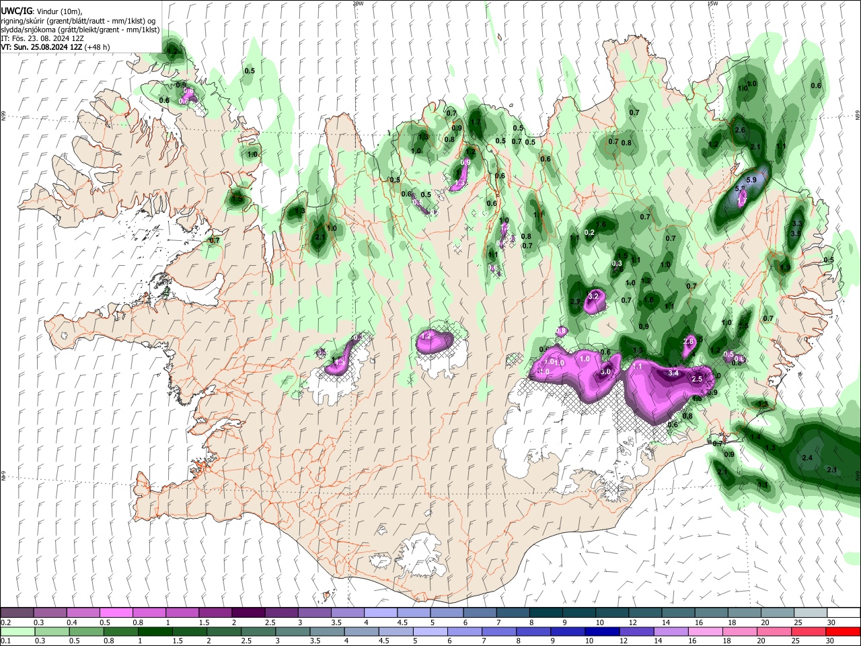Click the bright pink 0.5–0.8 snow legend swatch
The image size is (861, 646).
click(116, 613)
